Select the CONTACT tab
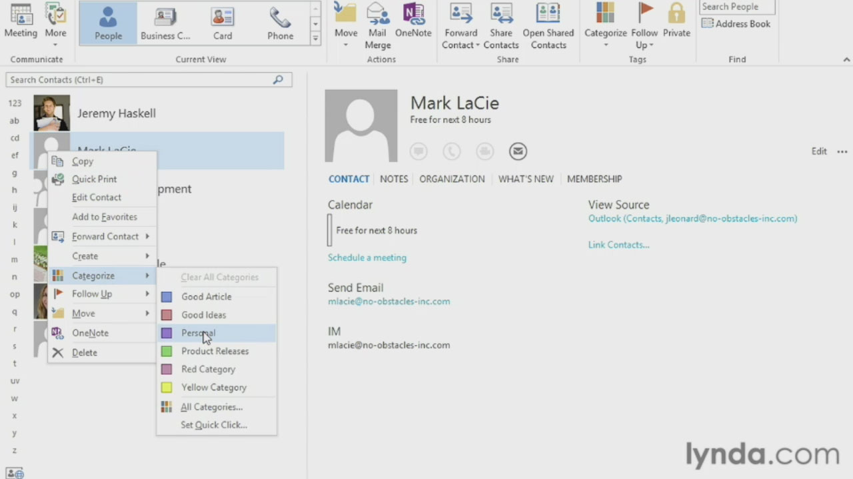The width and height of the screenshot is (853, 479). click(349, 179)
